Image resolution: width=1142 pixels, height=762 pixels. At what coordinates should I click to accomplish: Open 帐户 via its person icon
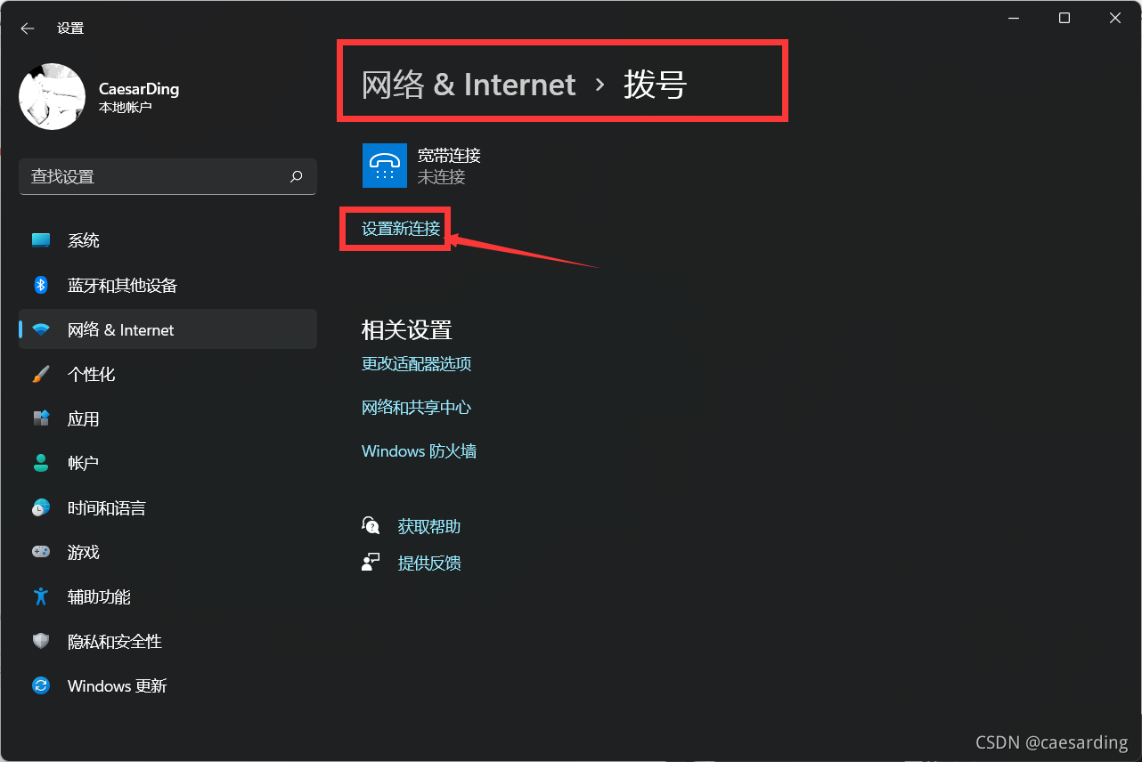point(41,463)
